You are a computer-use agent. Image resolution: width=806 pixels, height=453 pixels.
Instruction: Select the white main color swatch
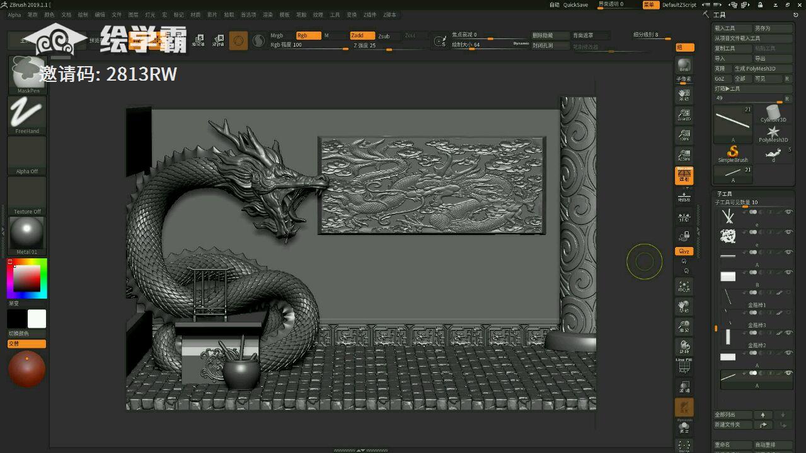pyautogui.click(x=37, y=319)
